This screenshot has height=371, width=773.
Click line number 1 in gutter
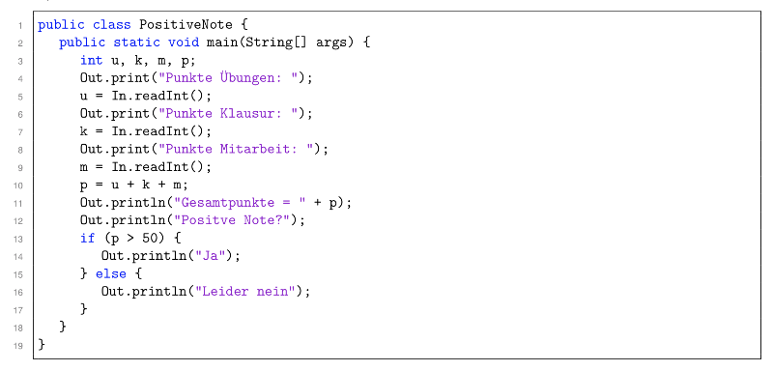click(20, 25)
